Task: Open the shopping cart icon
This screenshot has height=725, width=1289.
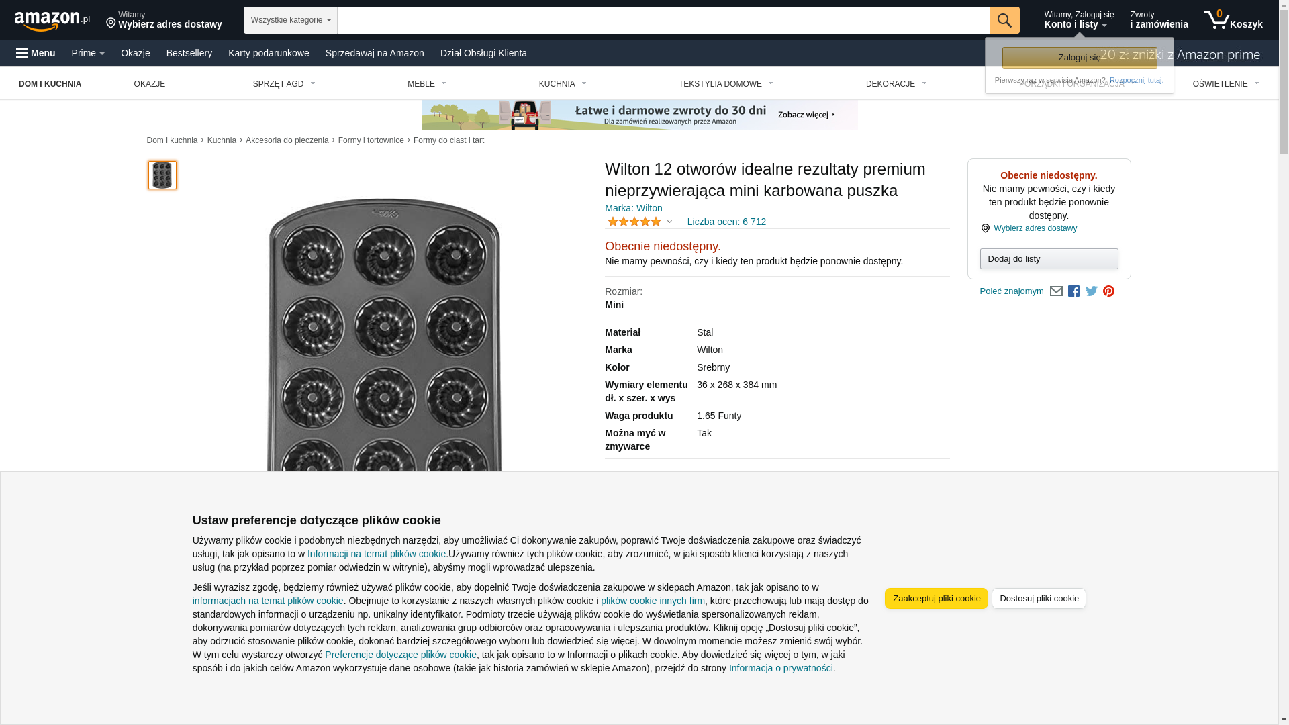Action: coord(1233,20)
